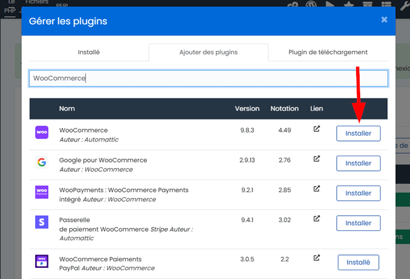Viewport: 410px width, 279px height.
Task: Click rating value 2.85
Action: [x=285, y=190]
